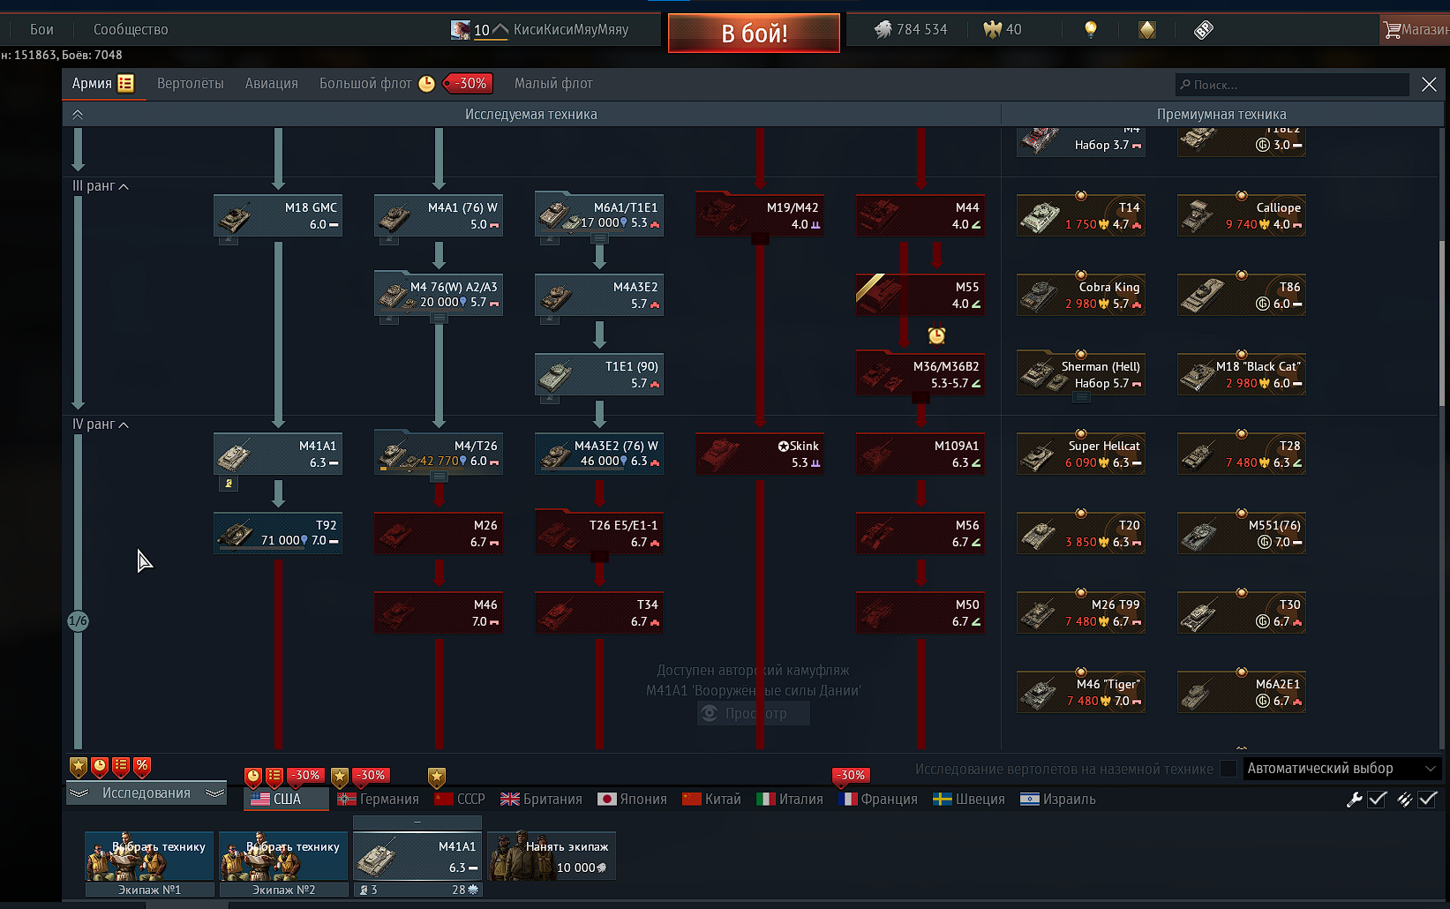Click the clock icon beside Большой флот
1450x909 pixels.
(x=426, y=83)
